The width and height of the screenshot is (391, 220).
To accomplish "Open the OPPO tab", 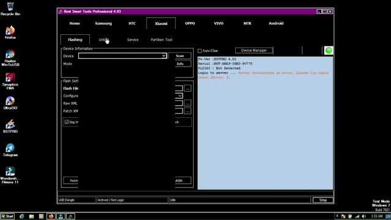I will (190, 23).
